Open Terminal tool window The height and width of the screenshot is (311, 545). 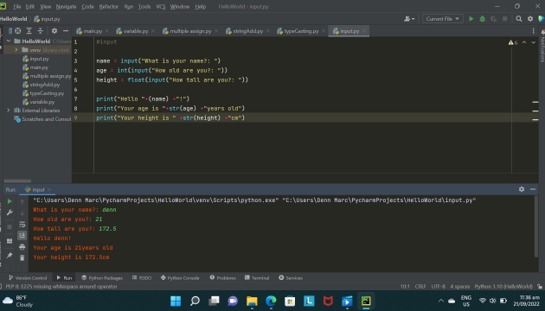[257, 277]
